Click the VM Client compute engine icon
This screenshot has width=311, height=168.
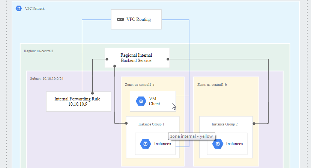pyautogui.click(x=141, y=101)
